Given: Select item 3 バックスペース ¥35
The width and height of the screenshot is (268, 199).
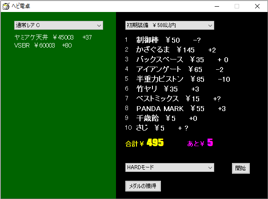Looking at the screenshot, I should point(176,60).
